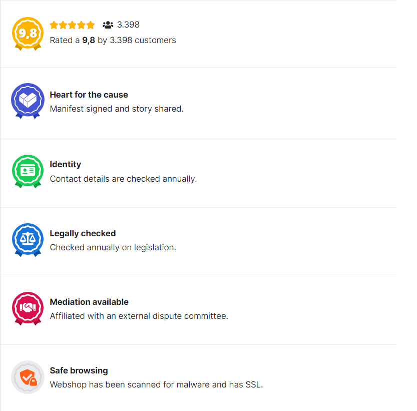Screen dimensions: 417x411
Task: Click the Rated a 9,8 by customers text
Action: (x=113, y=40)
